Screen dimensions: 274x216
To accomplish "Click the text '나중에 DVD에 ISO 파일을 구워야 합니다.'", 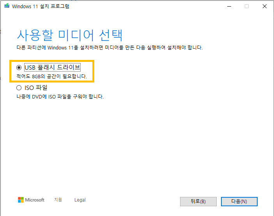I will (60, 97).
